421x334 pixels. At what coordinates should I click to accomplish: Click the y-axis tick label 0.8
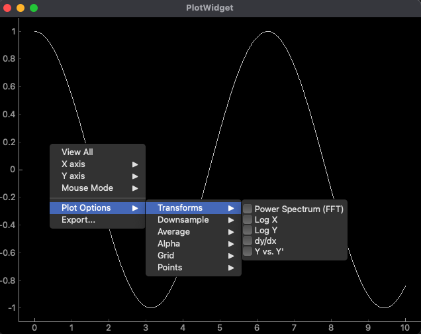[9, 59]
